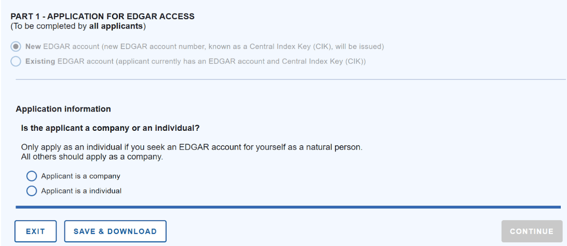This screenshot has width=567, height=246.
Task: Click the EXIT button
Action: (35, 231)
